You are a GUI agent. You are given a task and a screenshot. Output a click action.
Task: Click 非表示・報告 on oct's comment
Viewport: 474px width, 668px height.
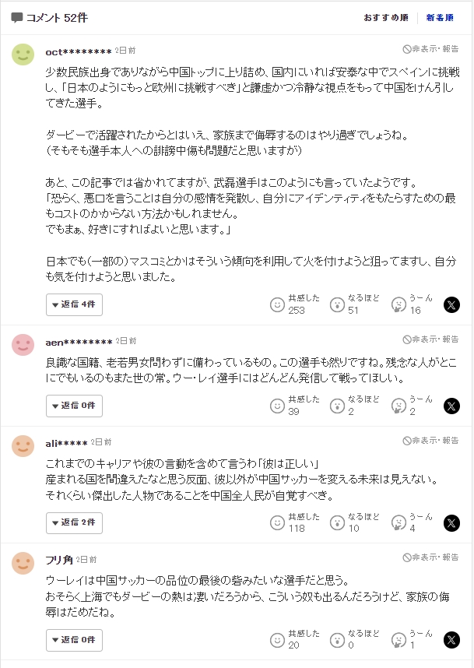(430, 48)
